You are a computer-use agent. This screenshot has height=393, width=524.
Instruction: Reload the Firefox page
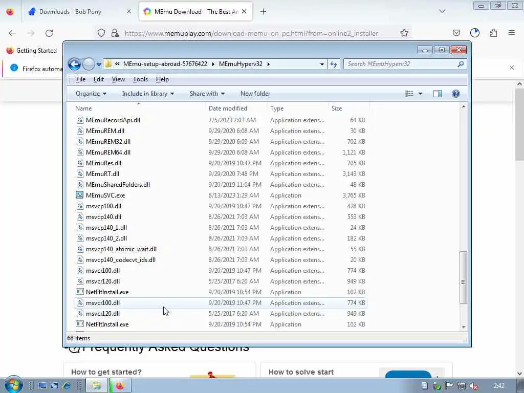(x=49, y=33)
